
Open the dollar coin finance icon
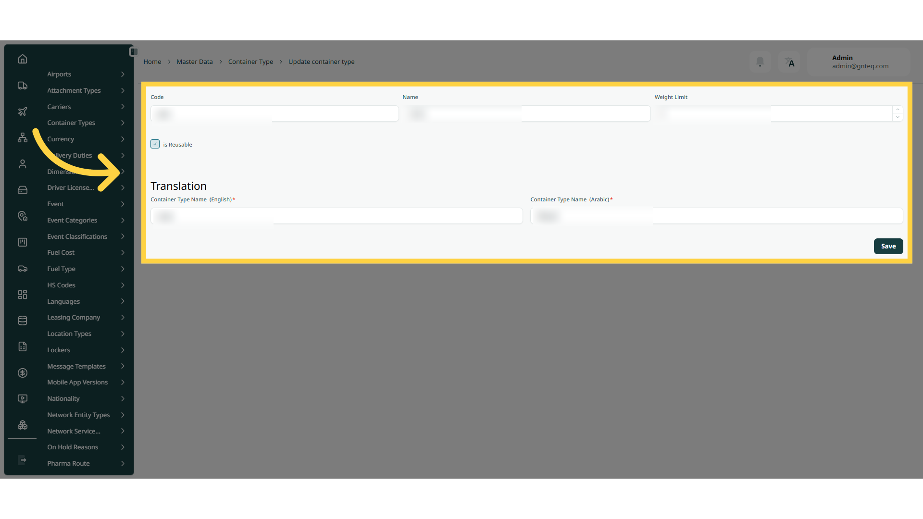tap(23, 373)
